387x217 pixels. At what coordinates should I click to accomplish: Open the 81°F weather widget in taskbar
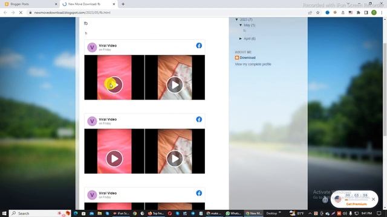click(x=297, y=213)
